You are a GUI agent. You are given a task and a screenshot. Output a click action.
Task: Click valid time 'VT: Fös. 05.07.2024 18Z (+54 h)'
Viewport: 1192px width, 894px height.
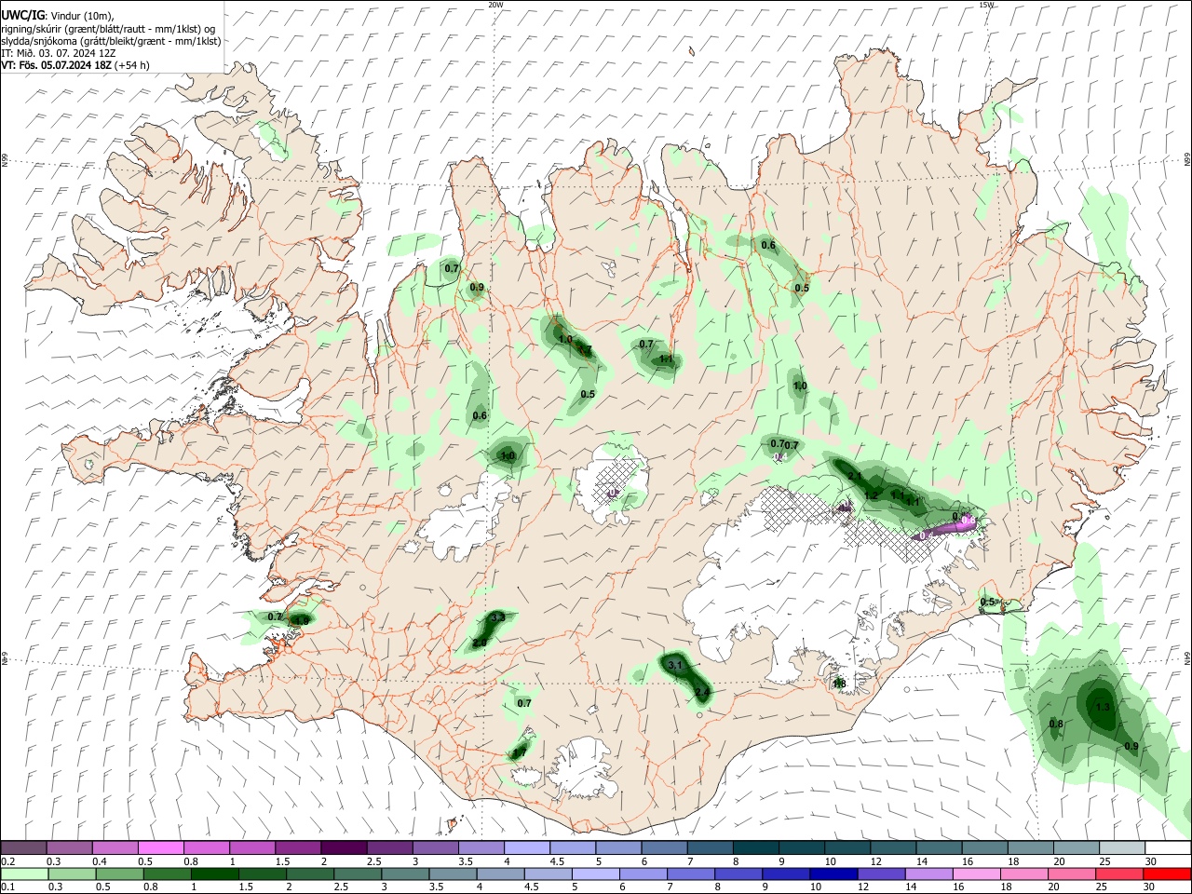point(74,65)
